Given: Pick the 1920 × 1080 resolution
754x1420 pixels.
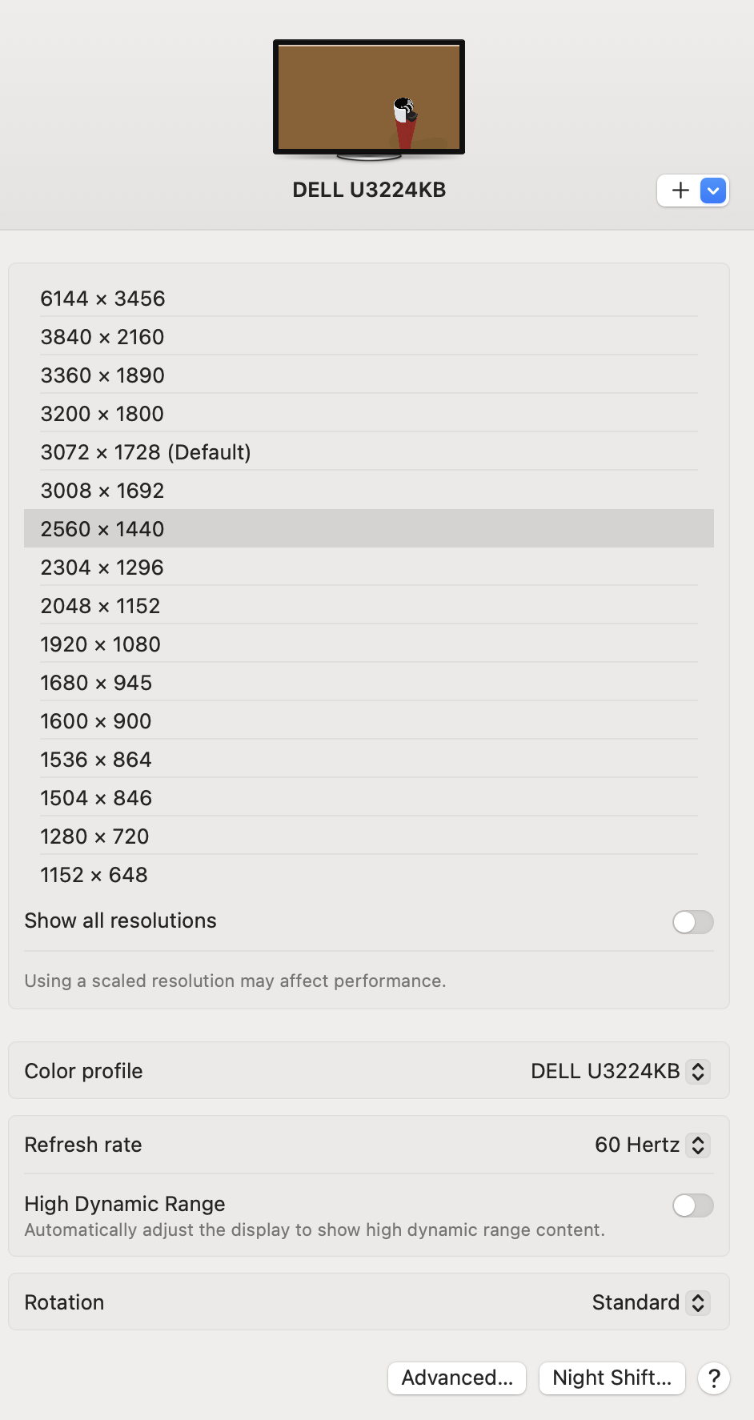Looking at the screenshot, I should point(369,644).
